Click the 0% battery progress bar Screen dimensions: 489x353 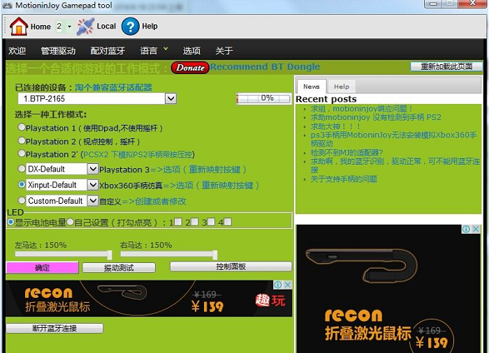(264, 98)
